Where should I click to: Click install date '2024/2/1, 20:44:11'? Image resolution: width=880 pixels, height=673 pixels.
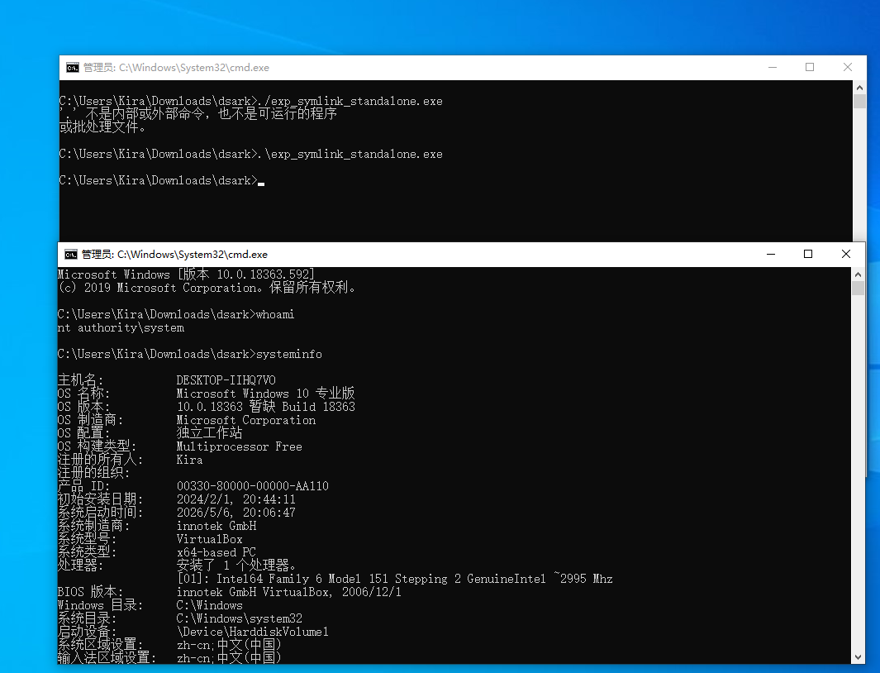pyautogui.click(x=235, y=499)
